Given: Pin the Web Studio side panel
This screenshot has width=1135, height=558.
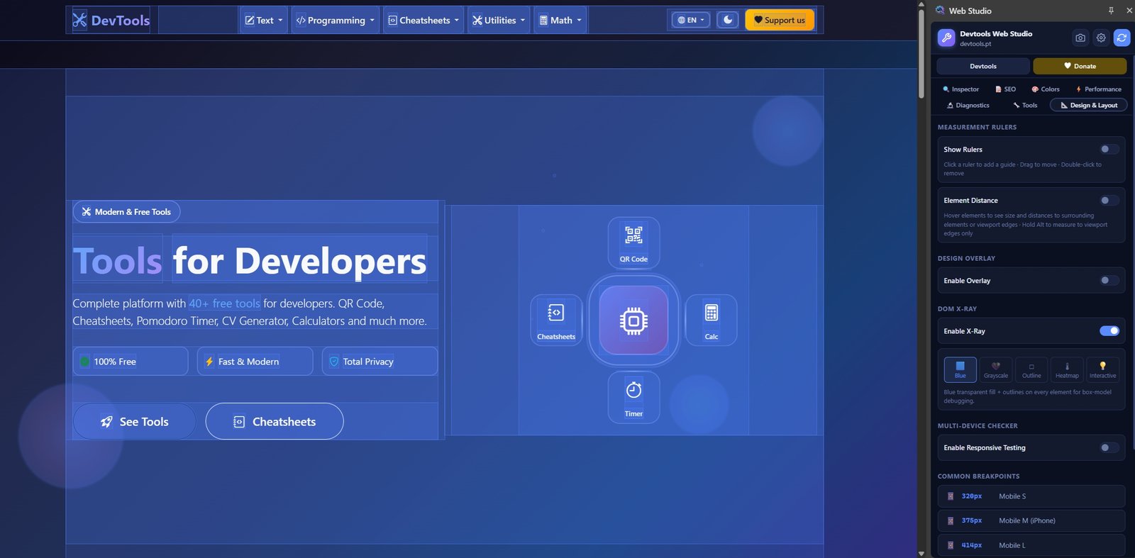Looking at the screenshot, I should [x=1111, y=11].
